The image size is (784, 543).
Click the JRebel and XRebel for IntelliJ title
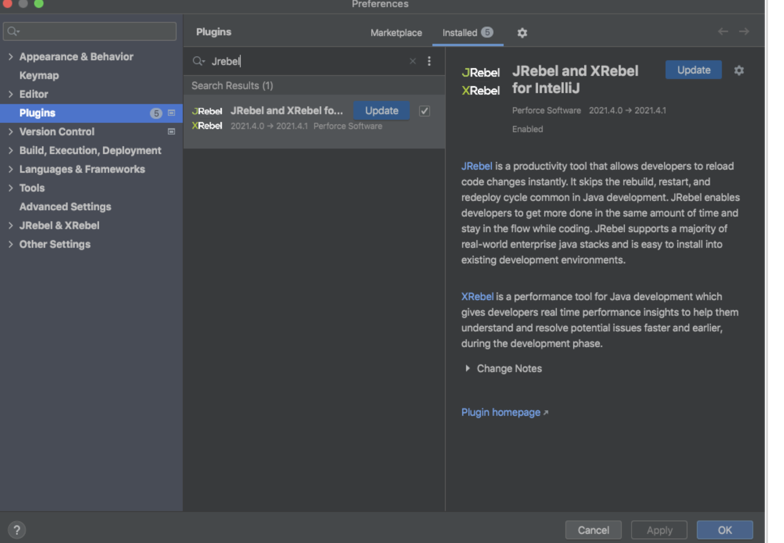575,80
